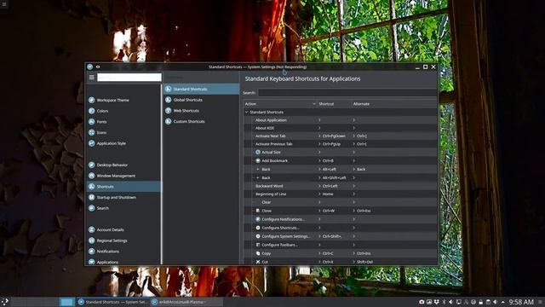Open Startup and Shutdown settings
This screenshot has width=545, height=307.
tap(123, 197)
